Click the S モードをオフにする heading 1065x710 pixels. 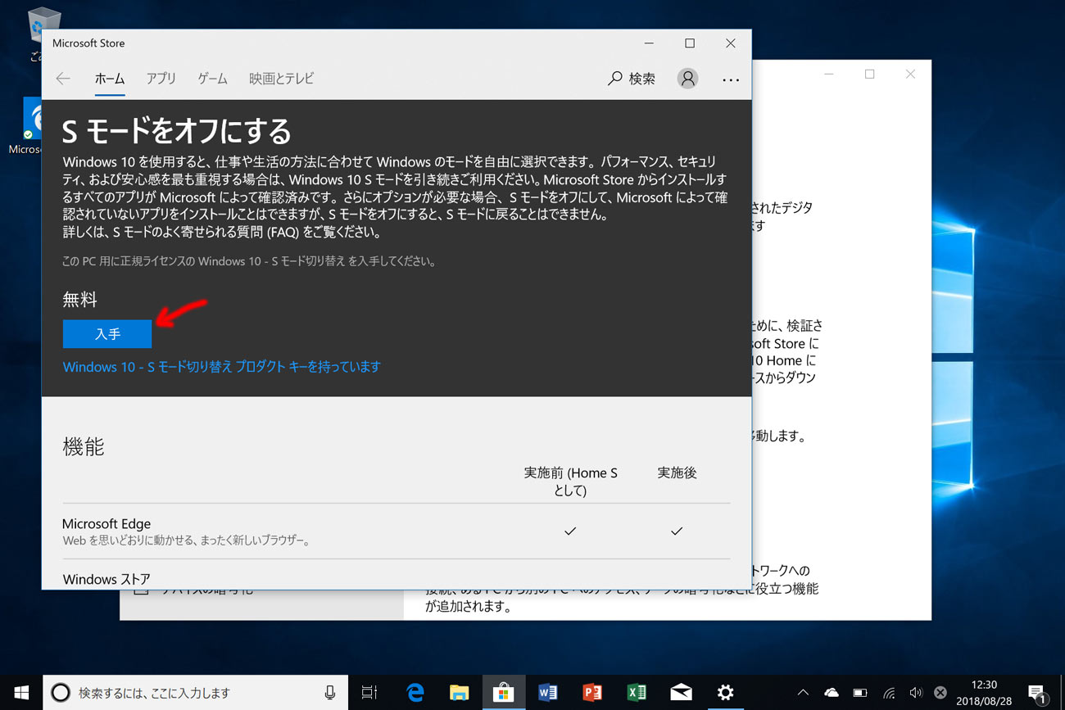177,131
